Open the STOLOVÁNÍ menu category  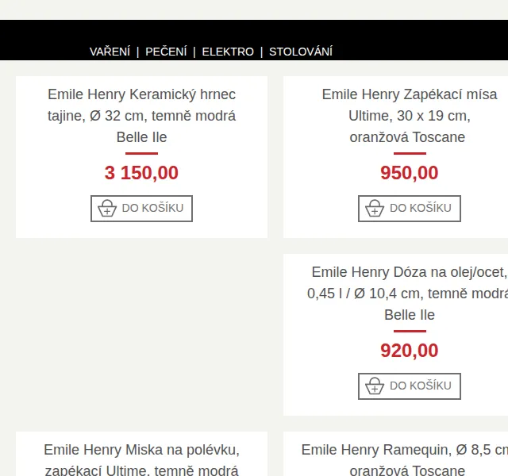[x=301, y=52]
